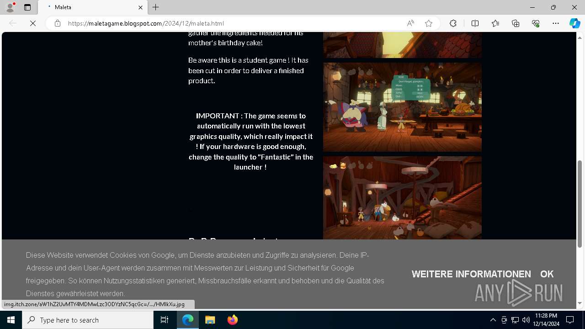Open Microsoft Edge from taskbar
Image resolution: width=585 pixels, height=329 pixels.
(x=188, y=320)
